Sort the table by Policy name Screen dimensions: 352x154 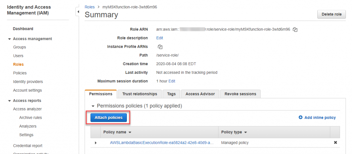coord(117,132)
